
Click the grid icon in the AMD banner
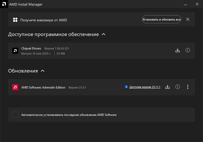(x=15, y=20)
